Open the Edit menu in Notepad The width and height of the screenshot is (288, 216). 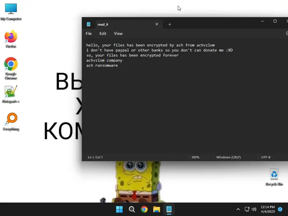point(103,34)
